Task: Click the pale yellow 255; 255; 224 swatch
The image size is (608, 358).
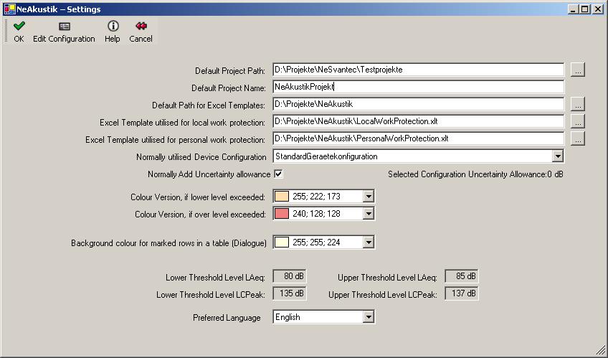Action: tap(282, 242)
